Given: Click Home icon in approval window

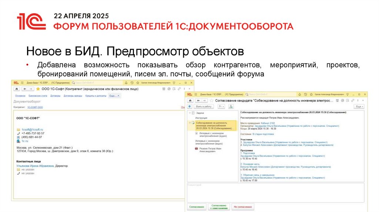Looking at the screenshot, I should coord(190,100).
